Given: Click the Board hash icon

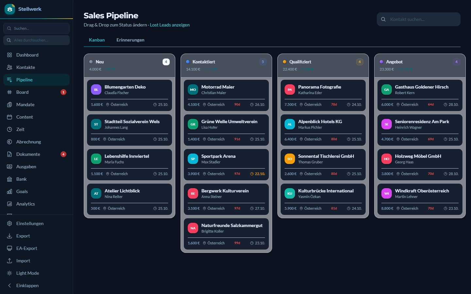Looking at the screenshot, I should [x=9, y=92].
